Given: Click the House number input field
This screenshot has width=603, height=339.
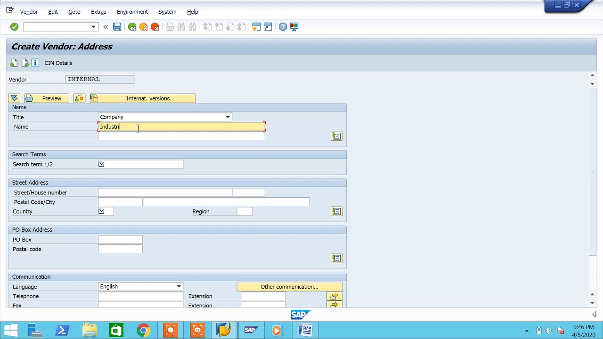Looking at the screenshot, I should [249, 193].
